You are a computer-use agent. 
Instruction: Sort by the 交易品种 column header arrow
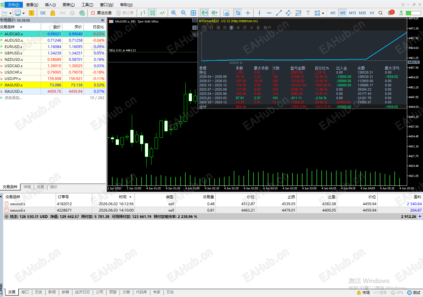pyautogui.click(x=21, y=27)
